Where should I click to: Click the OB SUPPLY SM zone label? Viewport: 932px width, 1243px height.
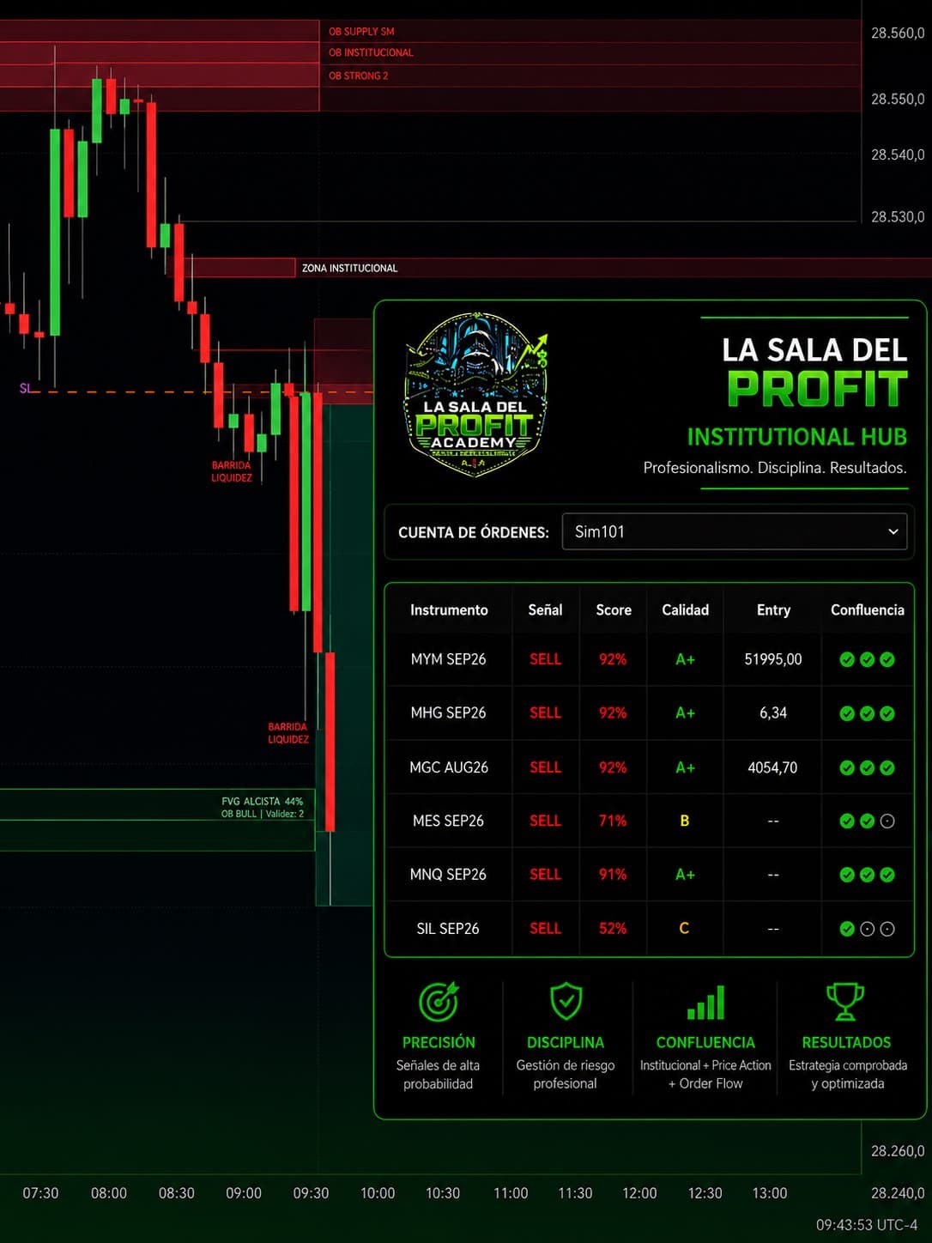(361, 31)
